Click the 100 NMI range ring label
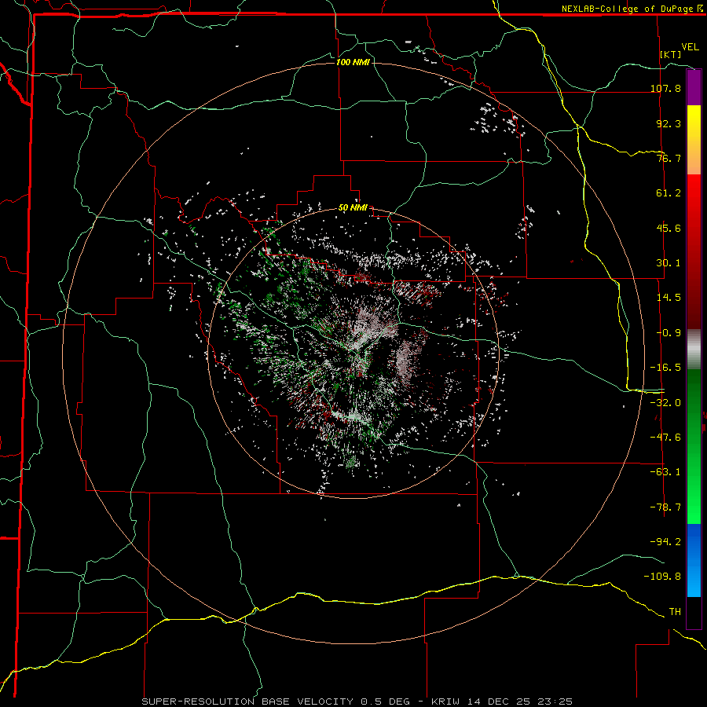This screenshot has height=707, width=707. [x=353, y=62]
